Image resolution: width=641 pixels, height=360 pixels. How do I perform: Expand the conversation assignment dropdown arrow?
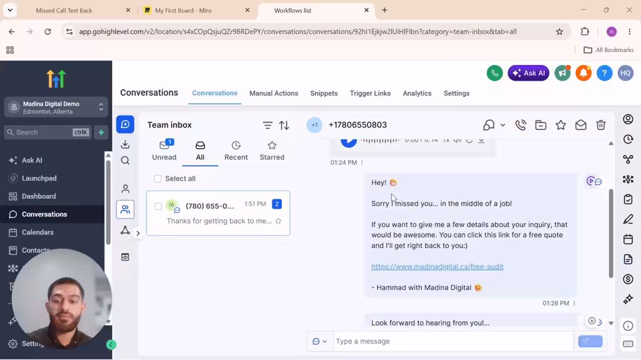(x=503, y=125)
